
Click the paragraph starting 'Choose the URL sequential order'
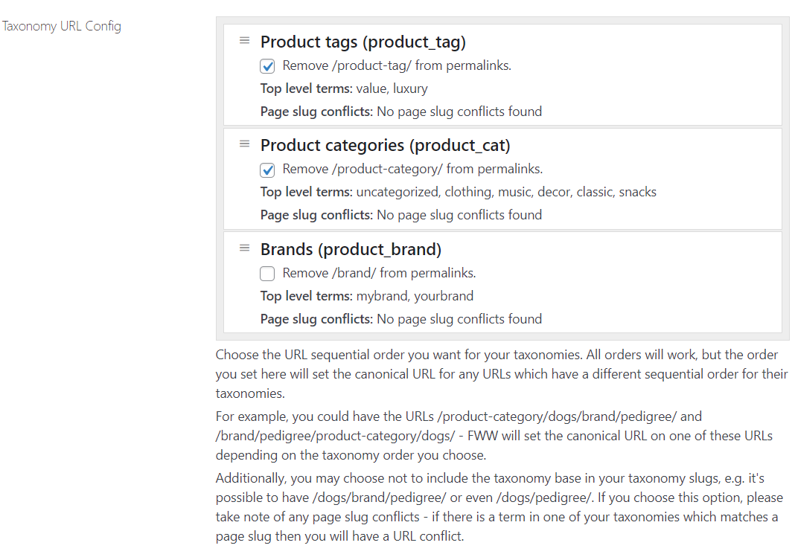502,374
